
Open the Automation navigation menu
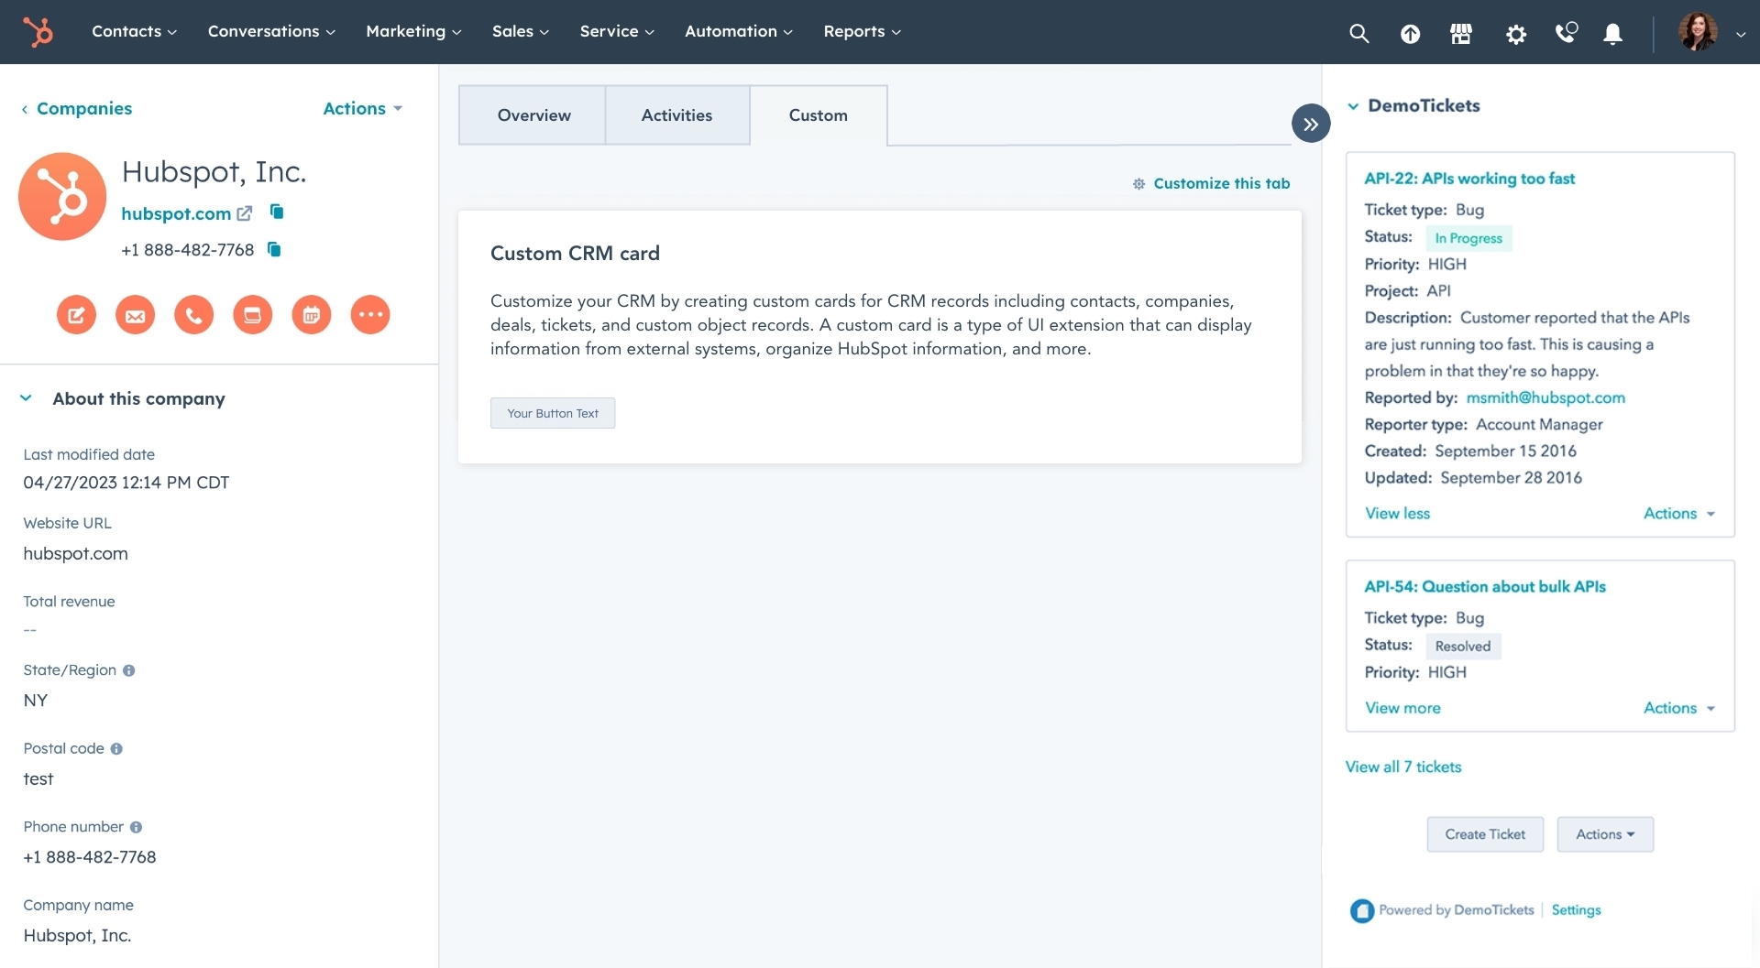pos(739,31)
